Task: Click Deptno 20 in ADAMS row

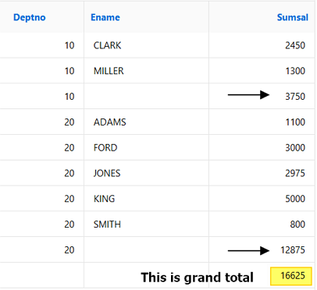Action: (x=69, y=122)
